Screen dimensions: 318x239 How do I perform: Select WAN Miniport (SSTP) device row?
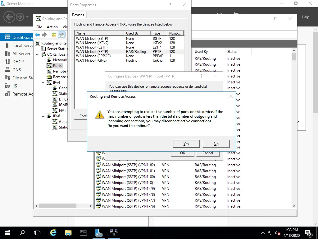129,38
